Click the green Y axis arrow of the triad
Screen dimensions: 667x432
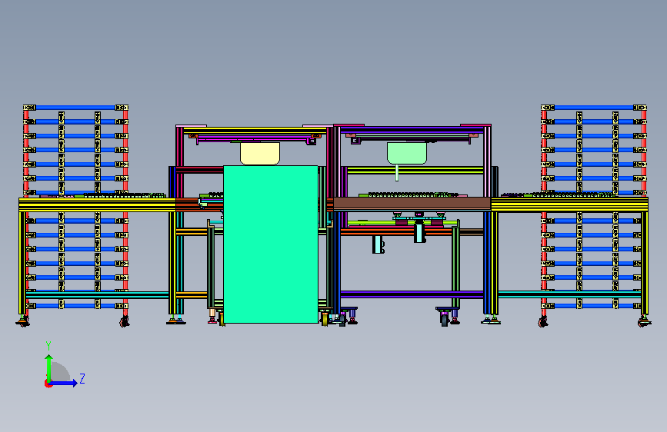pyautogui.click(x=49, y=368)
